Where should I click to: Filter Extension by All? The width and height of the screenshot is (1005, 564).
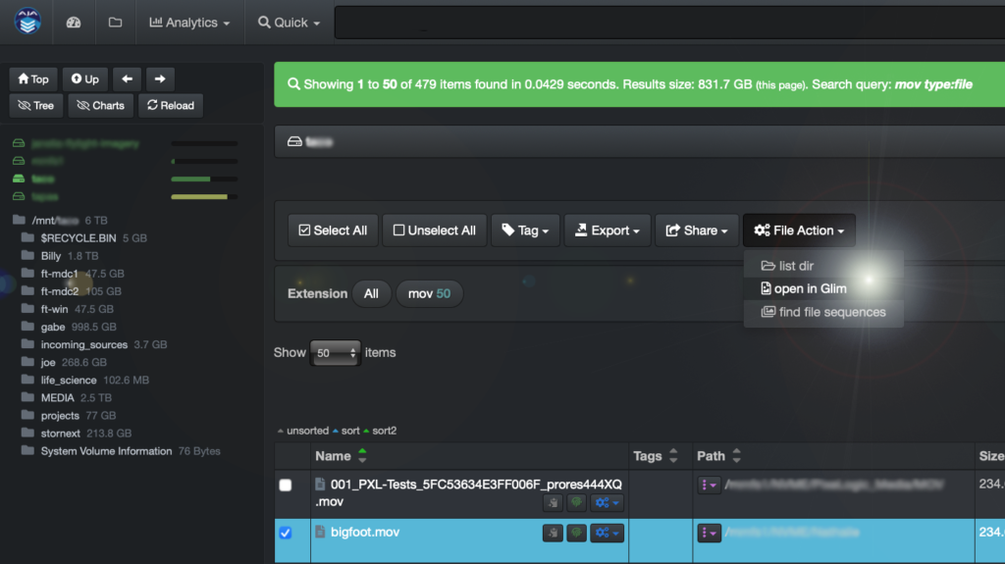point(371,293)
